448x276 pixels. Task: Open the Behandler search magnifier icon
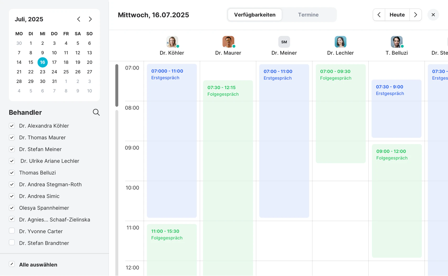tap(96, 112)
